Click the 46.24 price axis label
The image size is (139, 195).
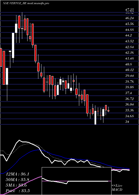(x=129, y=18)
